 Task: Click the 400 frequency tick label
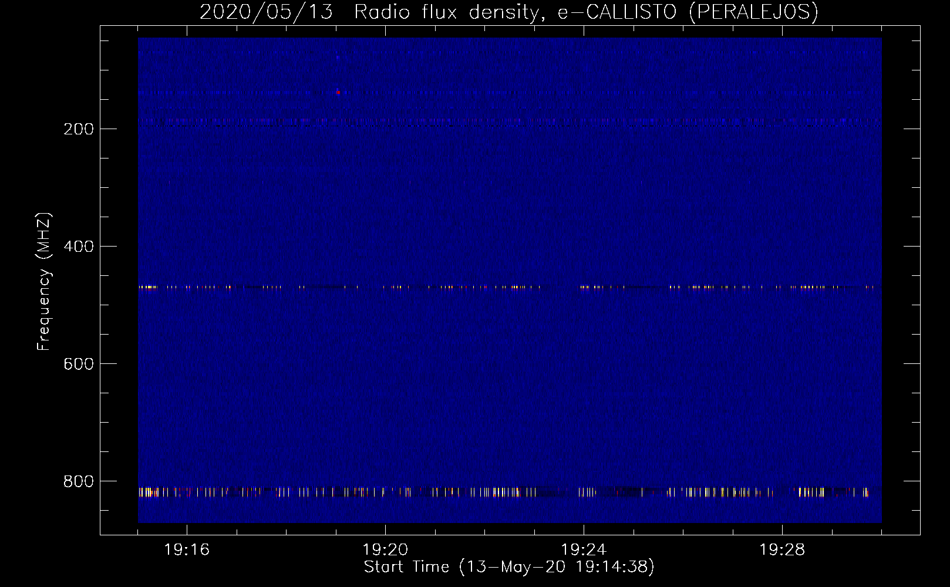click(x=79, y=247)
